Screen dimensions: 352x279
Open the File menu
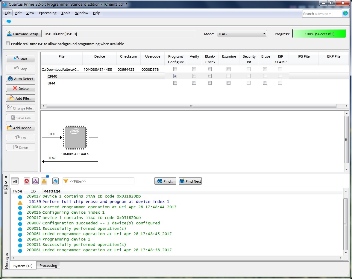[x=8, y=13]
